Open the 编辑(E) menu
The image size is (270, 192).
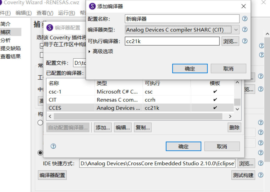coord(24,13)
